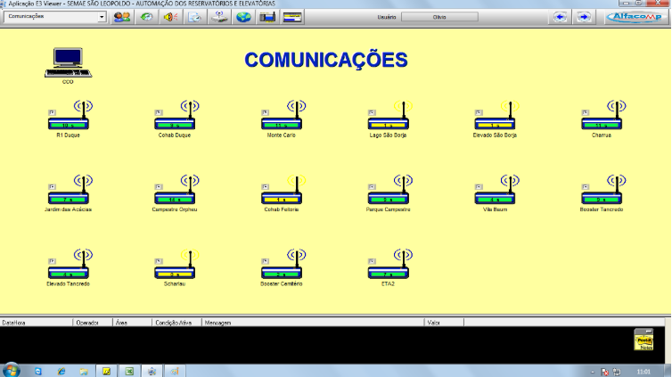Toggle small checkbox beside Cohab Duque station

159,111
